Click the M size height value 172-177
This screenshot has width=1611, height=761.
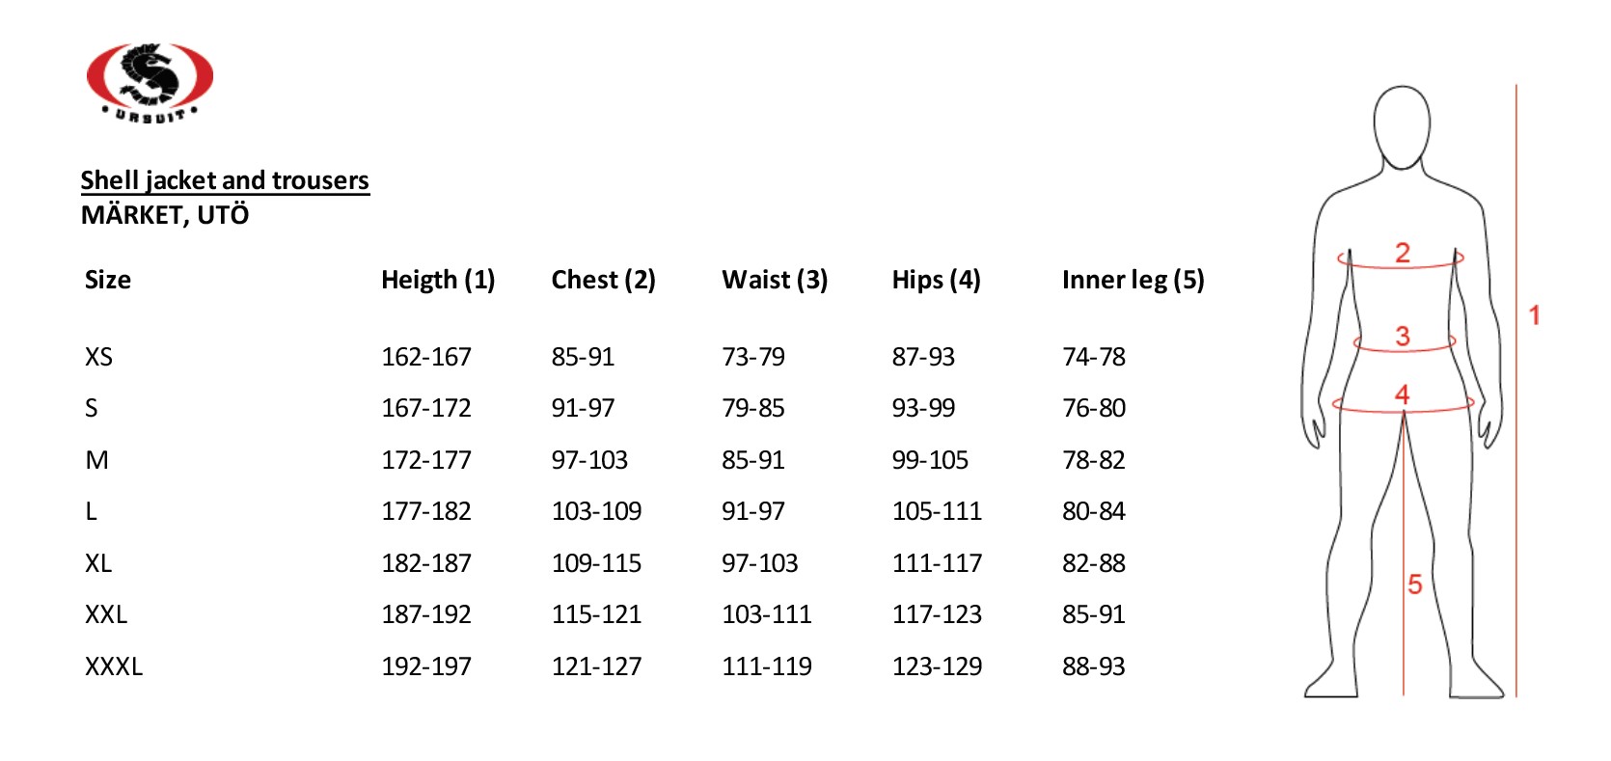coord(426,460)
